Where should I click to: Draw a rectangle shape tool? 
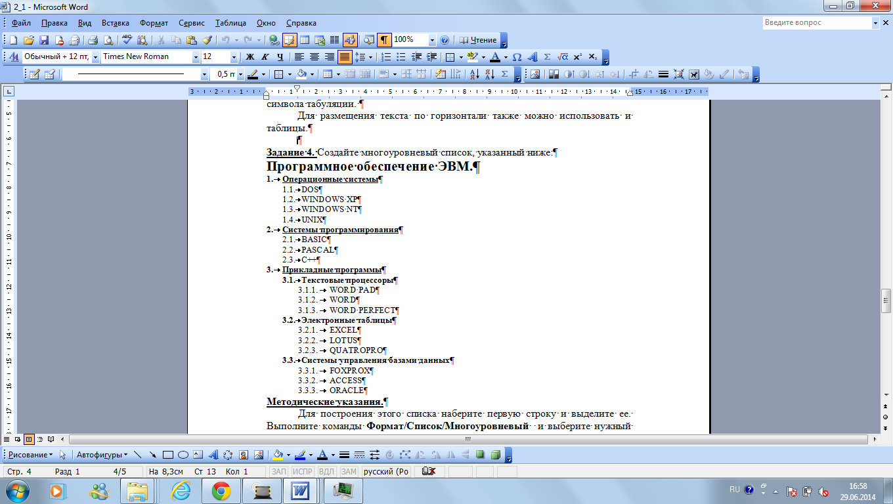167,454
